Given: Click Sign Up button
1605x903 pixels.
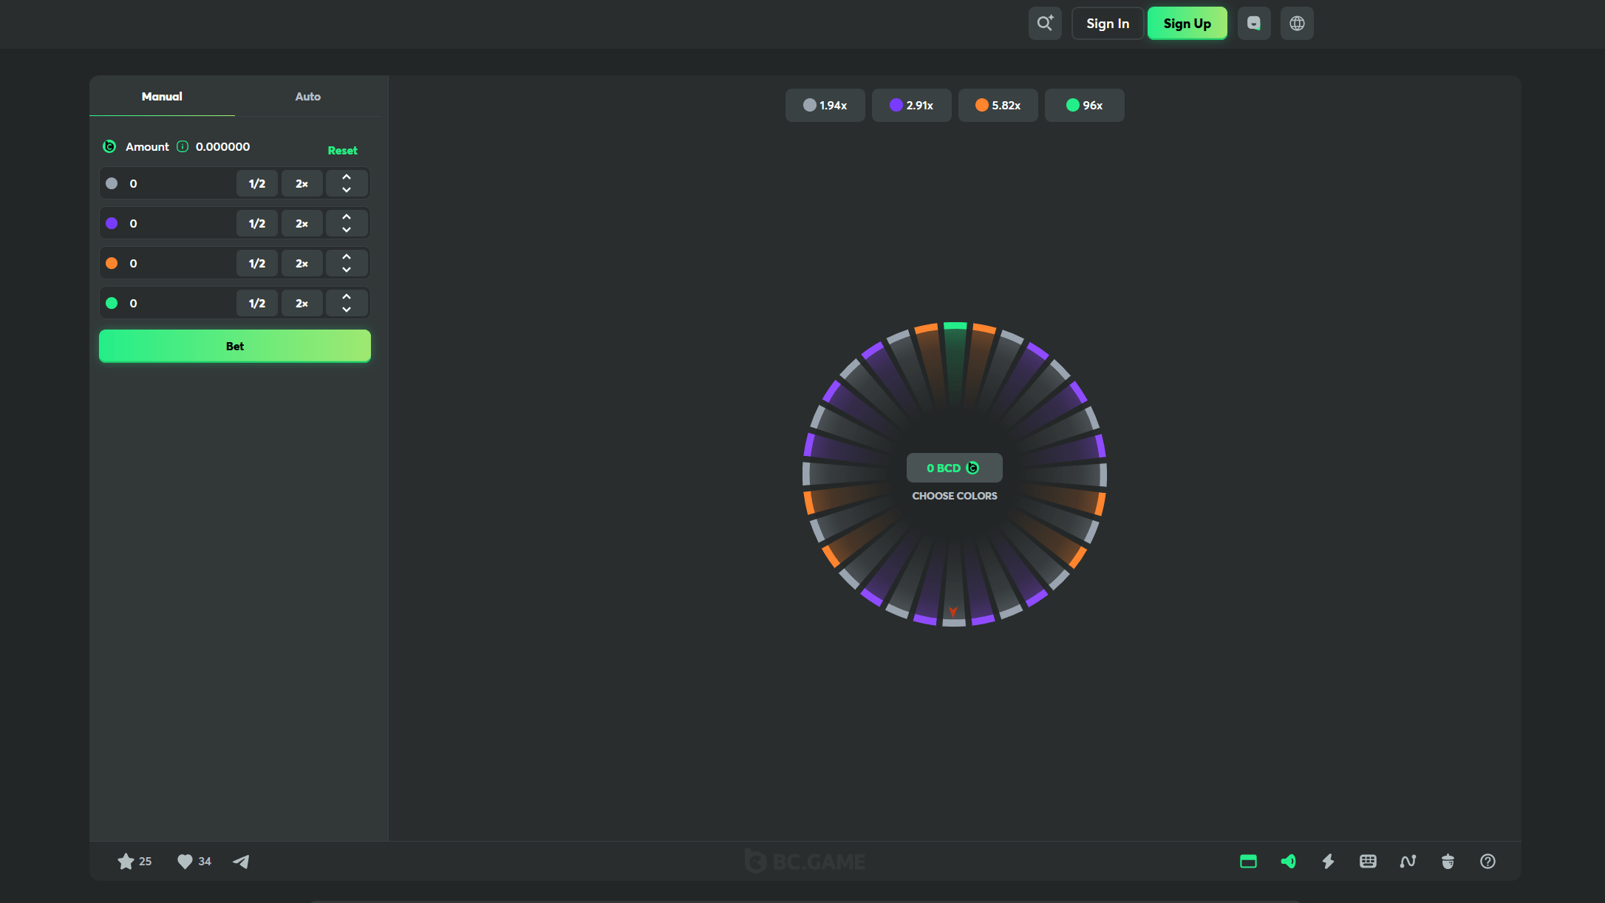Looking at the screenshot, I should (1187, 24).
